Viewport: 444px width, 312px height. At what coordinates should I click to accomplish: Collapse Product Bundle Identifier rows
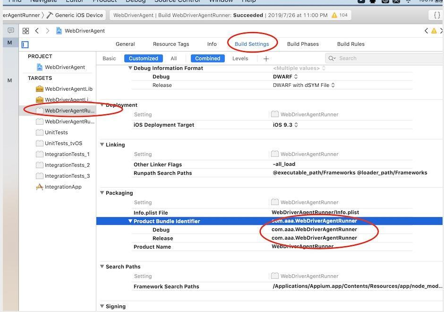coord(130,221)
